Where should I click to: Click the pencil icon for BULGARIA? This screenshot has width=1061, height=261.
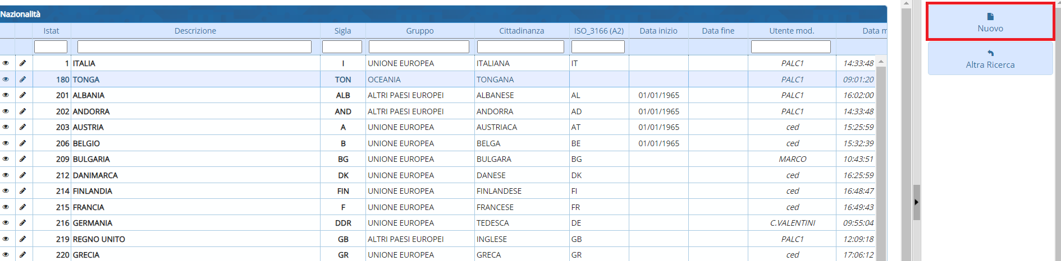(x=23, y=159)
